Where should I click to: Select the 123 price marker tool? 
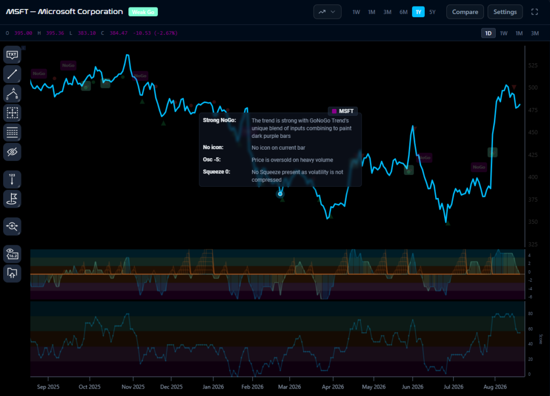click(12, 179)
